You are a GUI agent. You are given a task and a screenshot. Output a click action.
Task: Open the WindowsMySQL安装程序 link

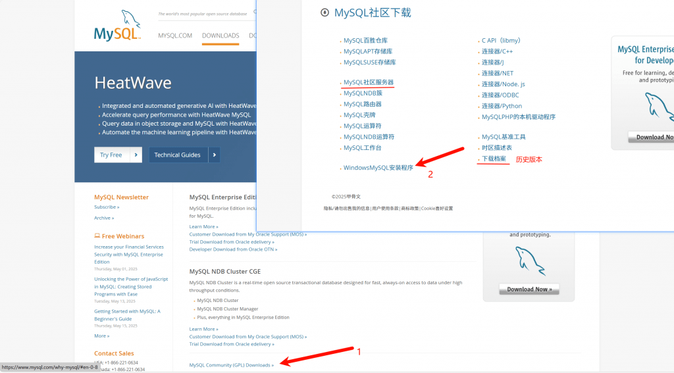pyautogui.click(x=378, y=168)
